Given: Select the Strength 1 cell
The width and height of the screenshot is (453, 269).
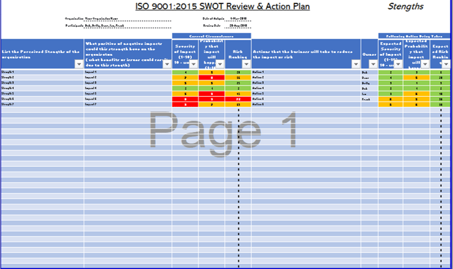Looking at the screenshot, I should 8,72.
